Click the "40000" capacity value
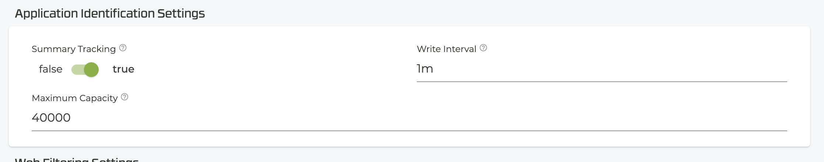 pos(51,118)
